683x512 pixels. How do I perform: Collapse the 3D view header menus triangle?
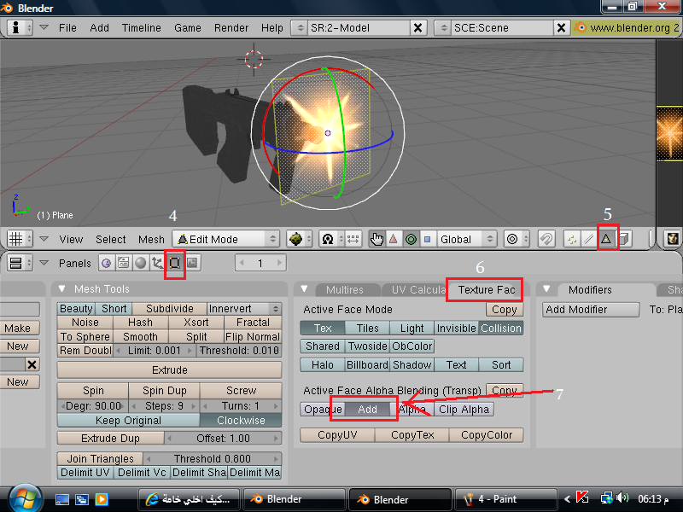44,239
